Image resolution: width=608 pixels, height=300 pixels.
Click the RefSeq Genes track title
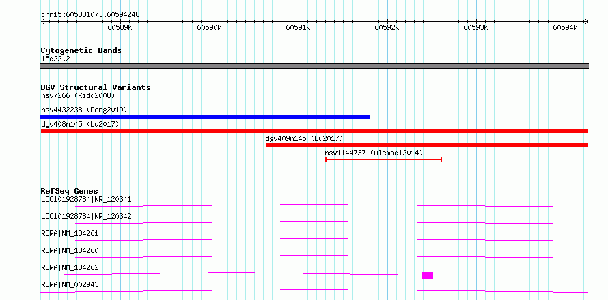[x=69, y=191]
